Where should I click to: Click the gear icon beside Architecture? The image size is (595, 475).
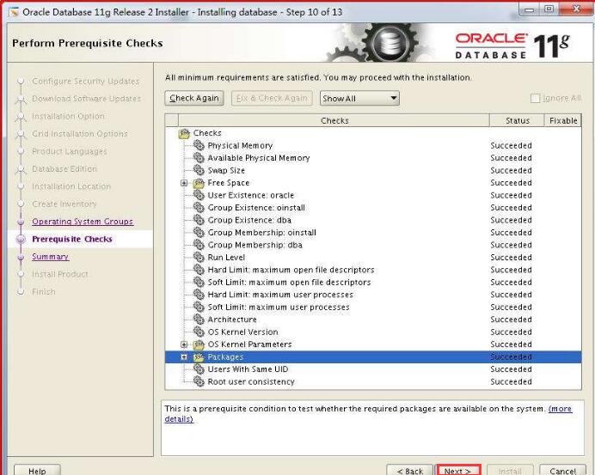pos(199,320)
